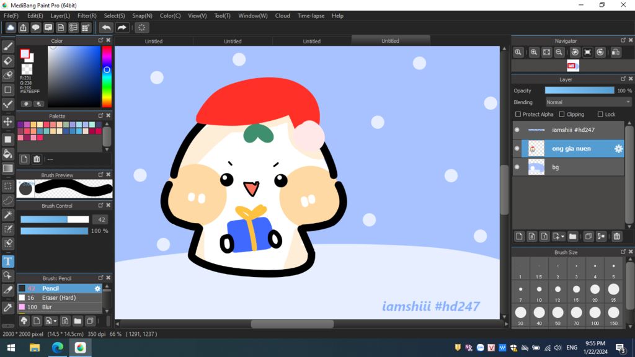
Task: Delete palette color with trash icon
Action: click(37, 159)
